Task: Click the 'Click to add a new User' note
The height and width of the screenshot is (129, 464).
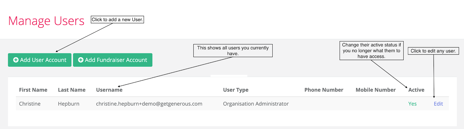Action: coord(117,19)
